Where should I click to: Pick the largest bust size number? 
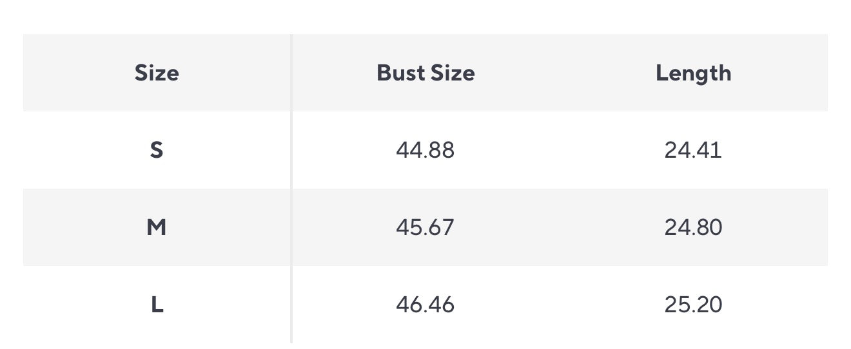425,305
